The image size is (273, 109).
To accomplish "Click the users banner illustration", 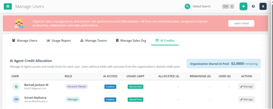I will (x=19, y=23).
